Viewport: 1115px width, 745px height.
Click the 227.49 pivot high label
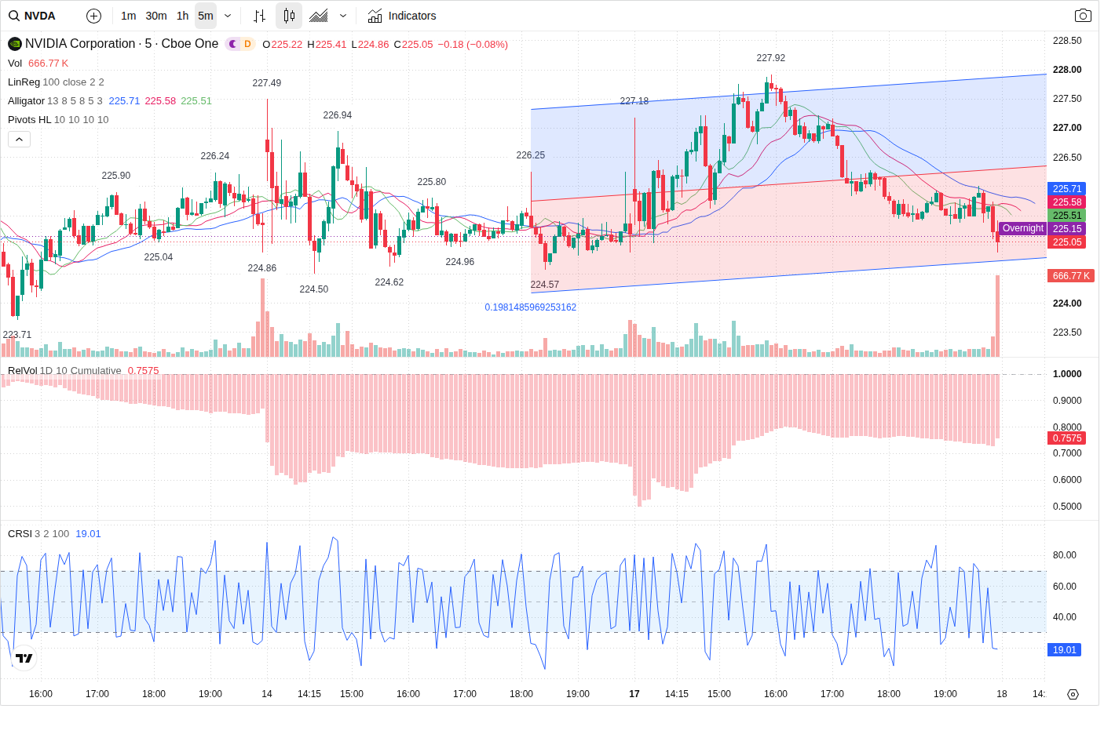point(267,83)
